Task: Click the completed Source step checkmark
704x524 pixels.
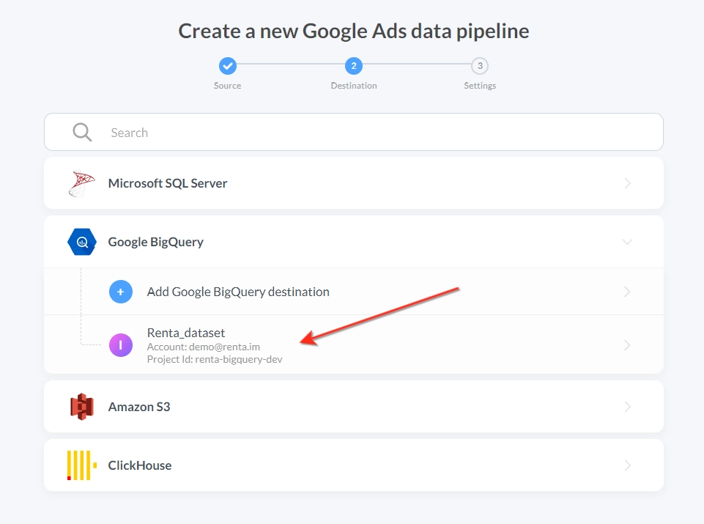Action: [228, 66]
